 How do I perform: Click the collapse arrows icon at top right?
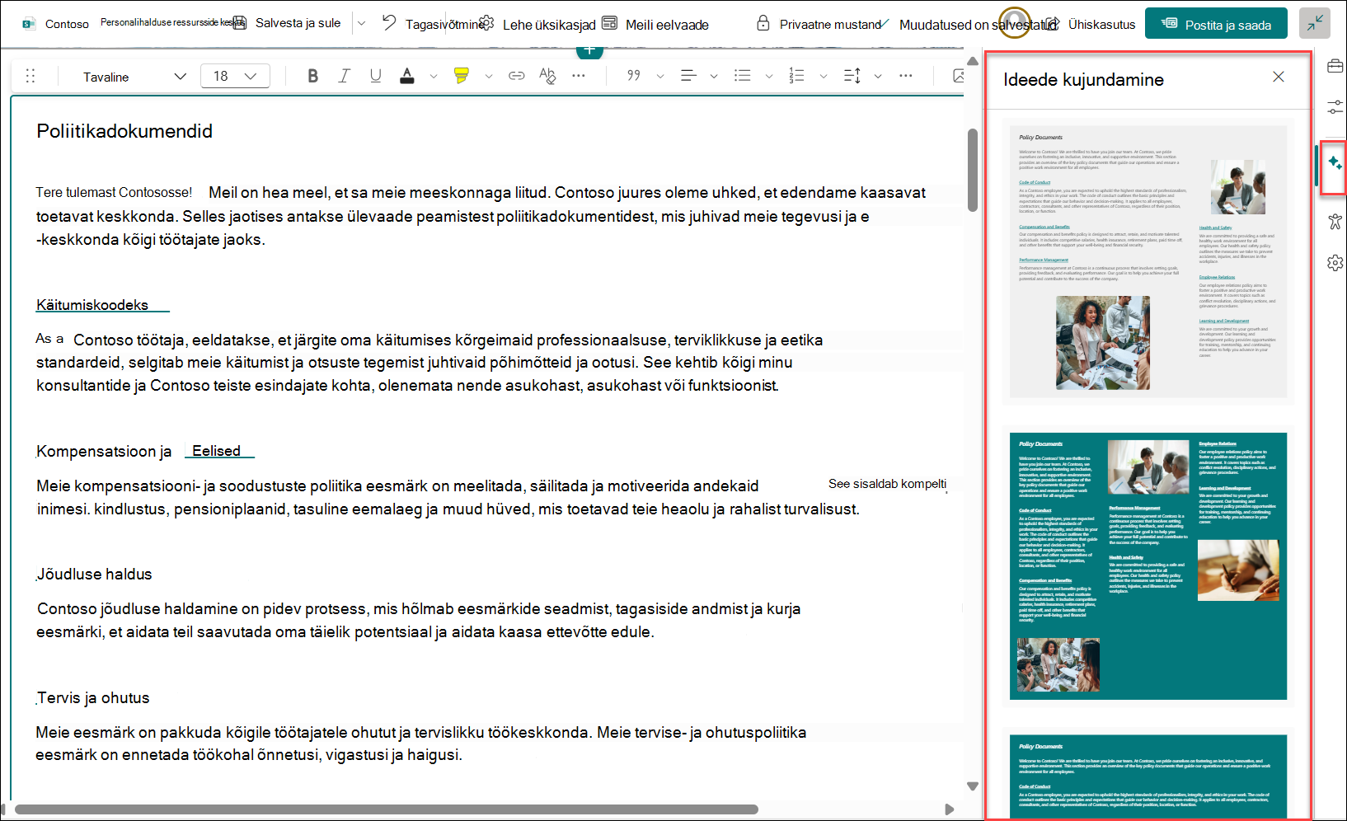pyautogui.click(x=1314, y=23)
